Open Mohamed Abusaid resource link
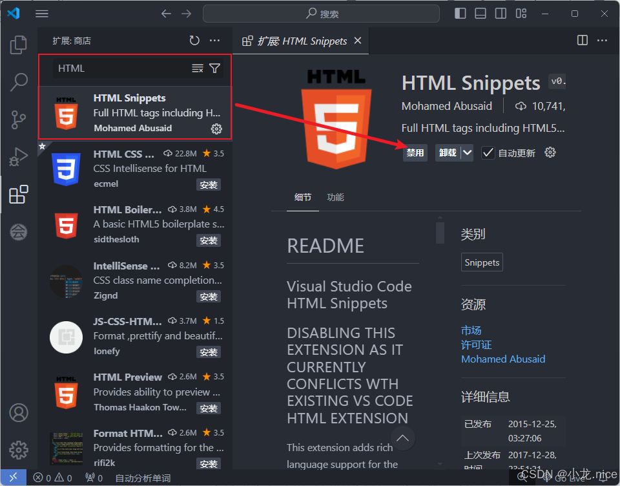The width and height of the screenshot is (620, 486). (x=503, y=359)
